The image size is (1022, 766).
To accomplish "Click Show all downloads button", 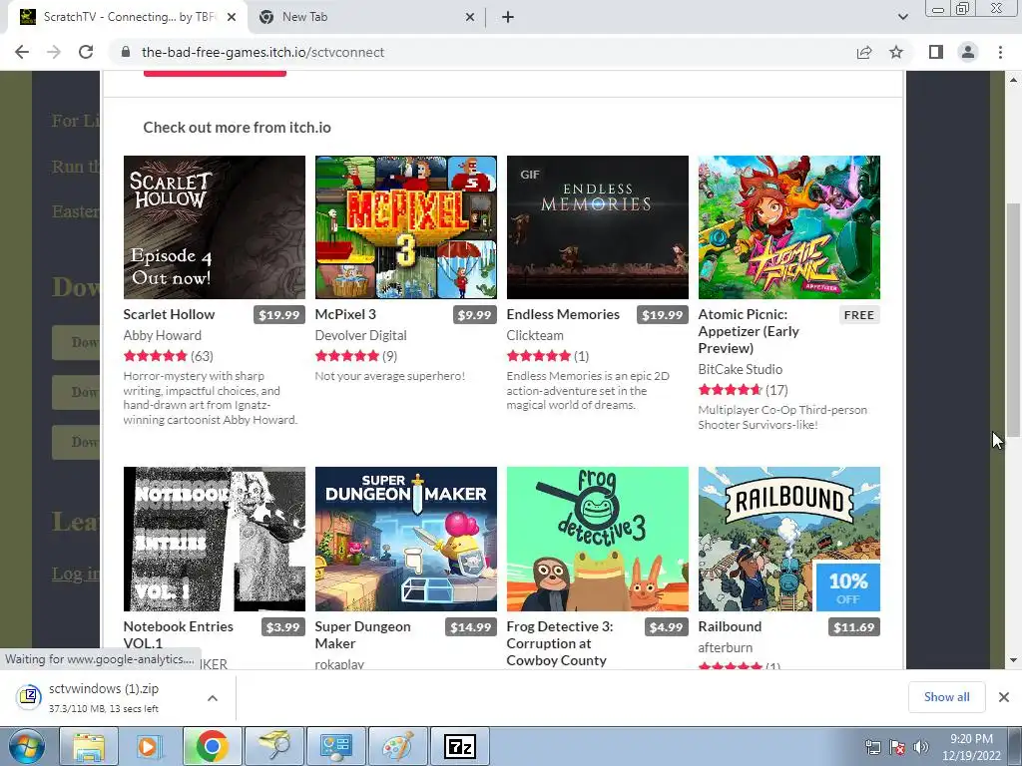I will (x=946, y=697).
